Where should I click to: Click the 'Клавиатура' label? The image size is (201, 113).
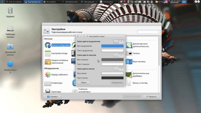tap(57, 83)
